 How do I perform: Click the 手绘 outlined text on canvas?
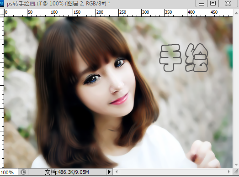coord(184,57)
